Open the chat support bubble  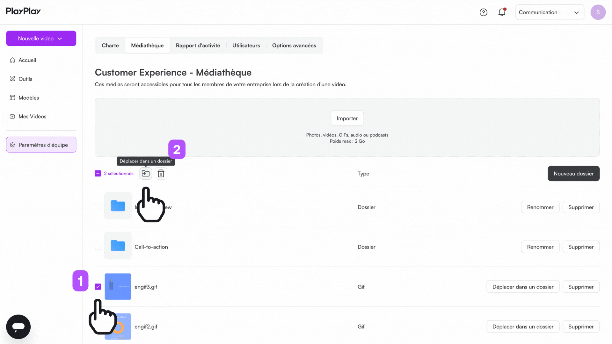tap(18, 327)
